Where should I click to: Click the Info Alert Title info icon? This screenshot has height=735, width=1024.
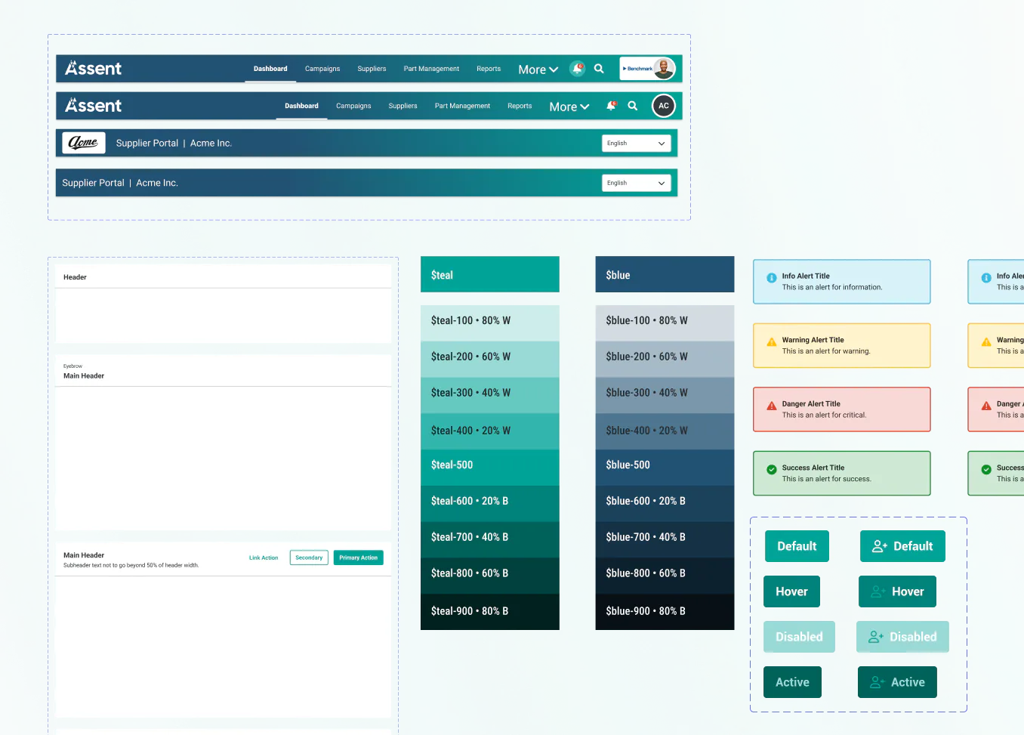tap(772, 278)
